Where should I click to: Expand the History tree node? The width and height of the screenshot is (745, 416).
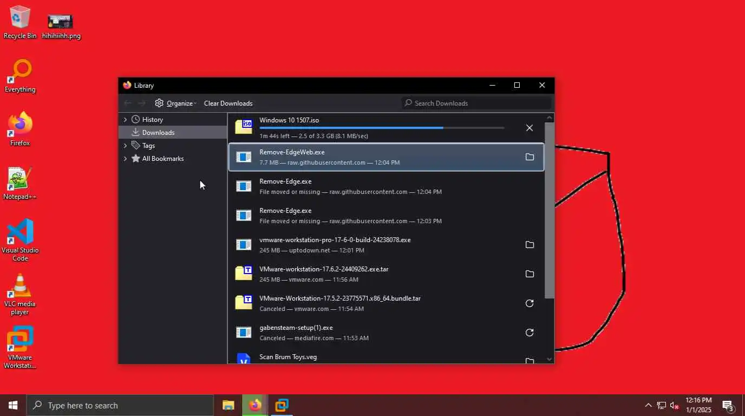125,119
